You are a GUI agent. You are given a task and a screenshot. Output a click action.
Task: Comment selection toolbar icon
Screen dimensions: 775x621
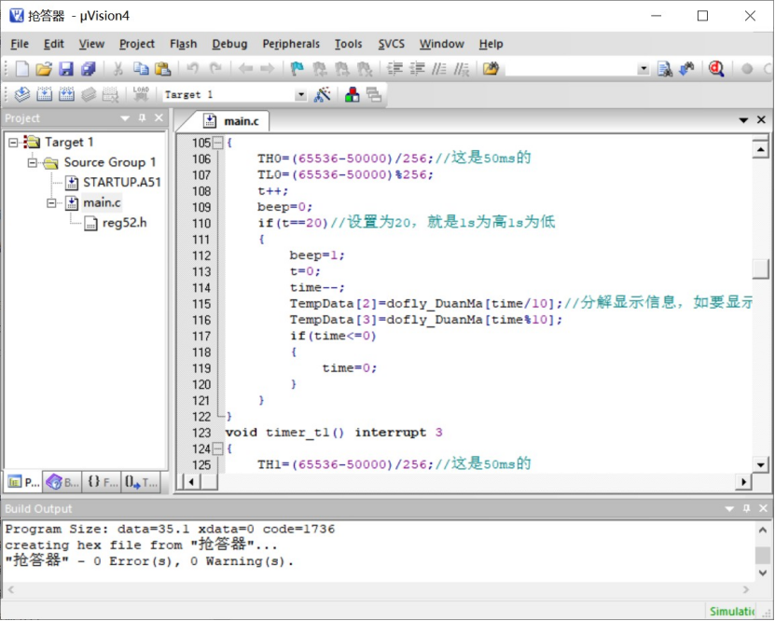click(x=439, y=69)
